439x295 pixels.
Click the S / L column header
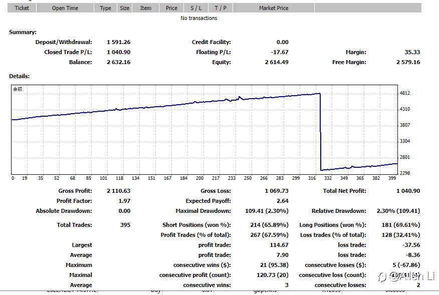tap(196, 8)
